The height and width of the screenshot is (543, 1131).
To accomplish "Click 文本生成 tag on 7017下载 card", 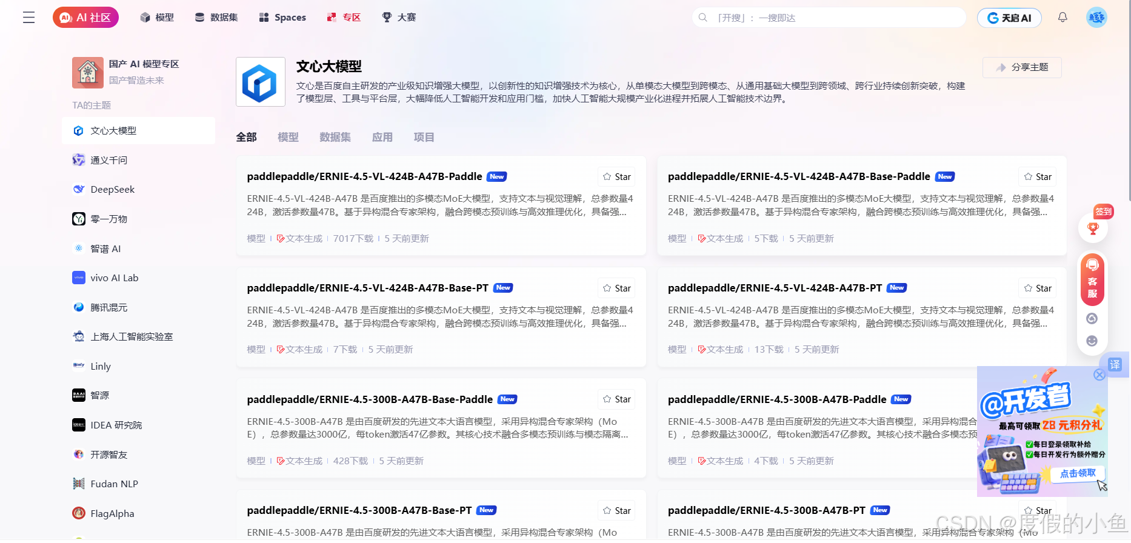I will coord(299,239).
